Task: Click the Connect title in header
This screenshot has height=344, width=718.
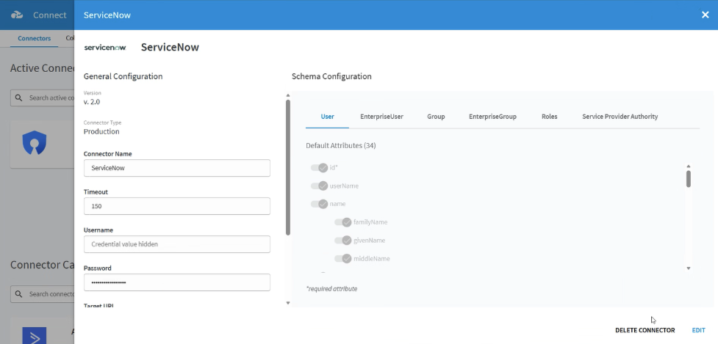Action: click(x=49, y=15)
